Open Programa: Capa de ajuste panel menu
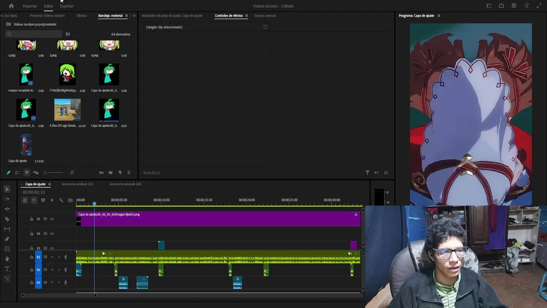The height and width of the screenshot is (308, 547). click(x=438, y=16)
